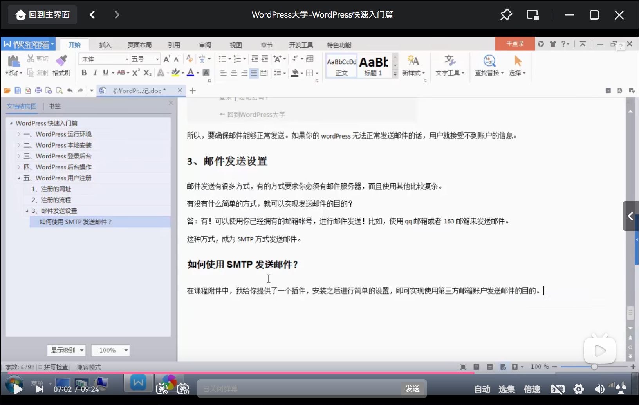Click the new document tab plus button
Screen dimensions: 639x405
pos(193,91)
